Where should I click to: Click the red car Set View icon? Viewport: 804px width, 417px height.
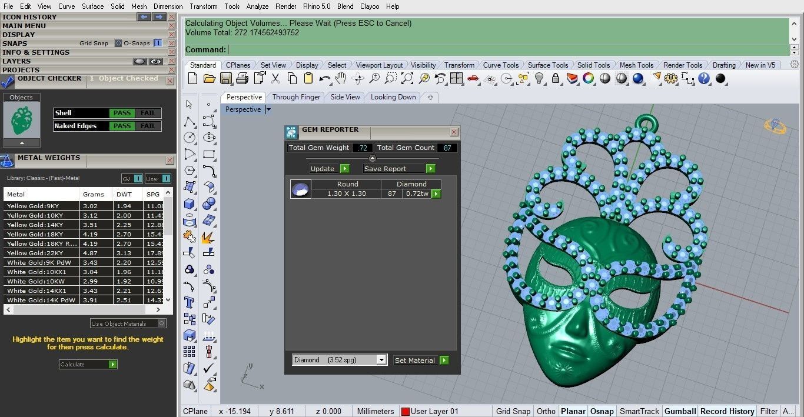473,78
